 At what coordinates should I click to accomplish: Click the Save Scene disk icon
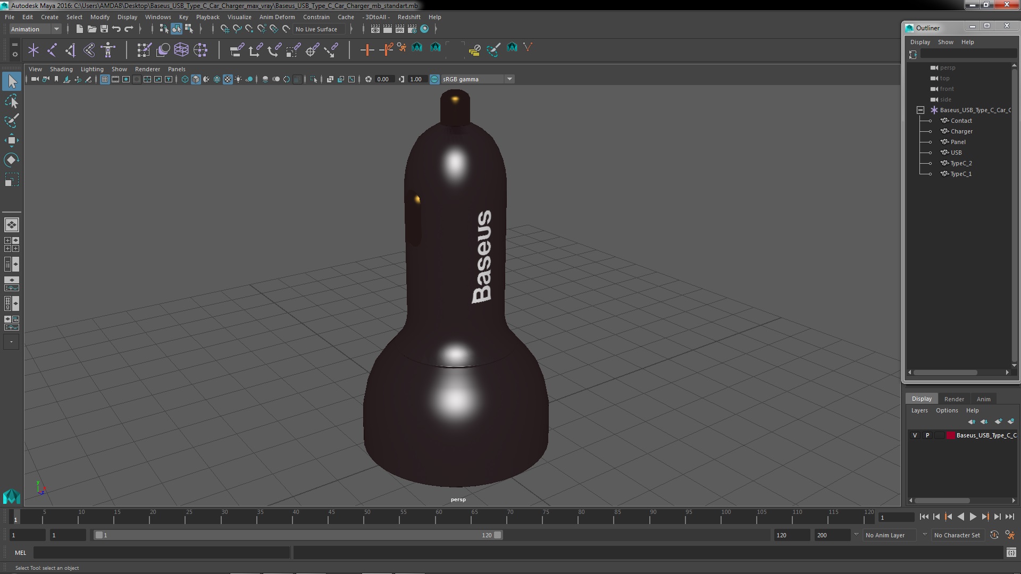pos(104,29)
